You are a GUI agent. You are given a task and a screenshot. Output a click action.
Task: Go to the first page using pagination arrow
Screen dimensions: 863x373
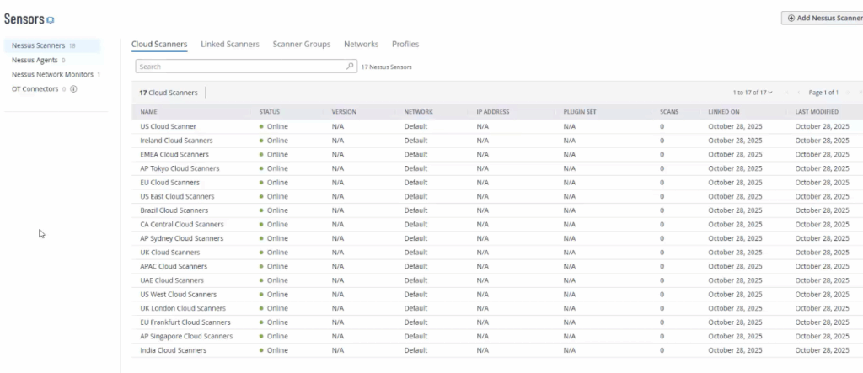click(787, 92)
